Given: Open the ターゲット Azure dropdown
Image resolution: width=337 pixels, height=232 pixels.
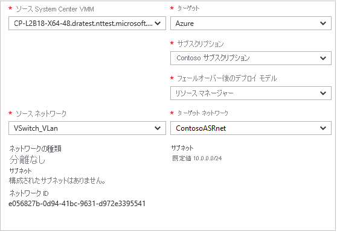Looking at the screenshot, I should click(x=251, y=23).
